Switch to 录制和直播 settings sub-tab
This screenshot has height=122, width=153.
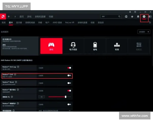(82, 23)
